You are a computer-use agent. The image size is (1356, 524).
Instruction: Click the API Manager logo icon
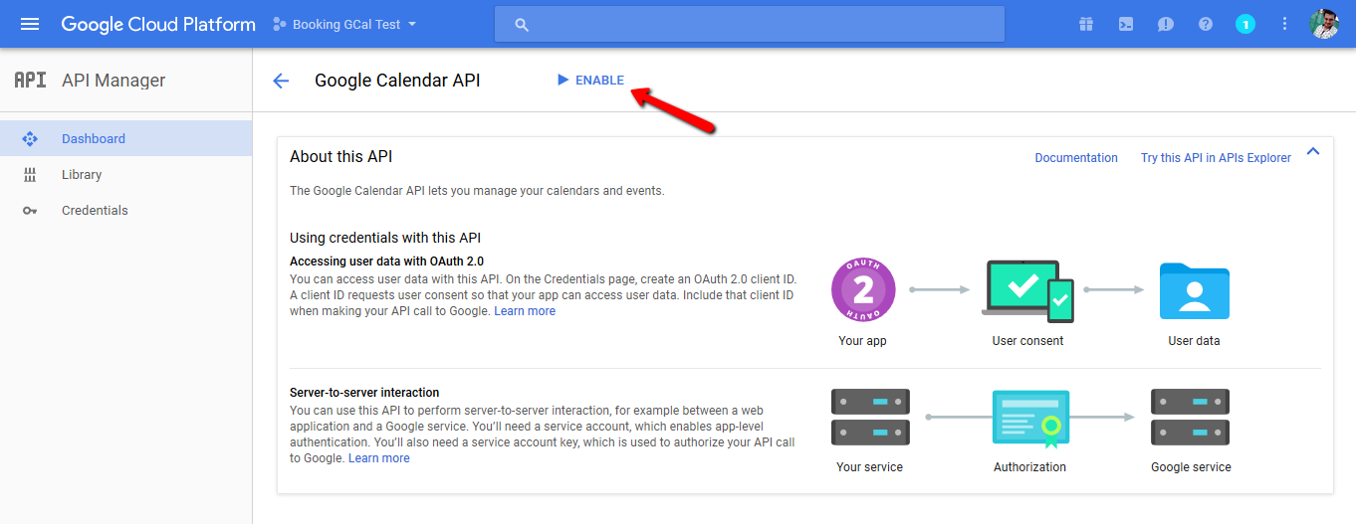tap(30, 81)
